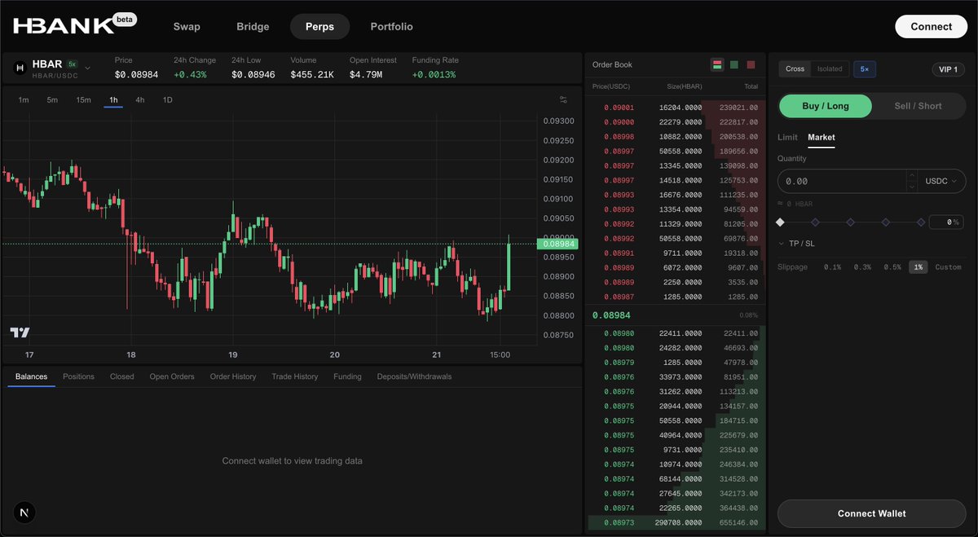This screenshot has height=537, width=978.
Task: Select 5m chart timeframe
Action: pos(52,100)
